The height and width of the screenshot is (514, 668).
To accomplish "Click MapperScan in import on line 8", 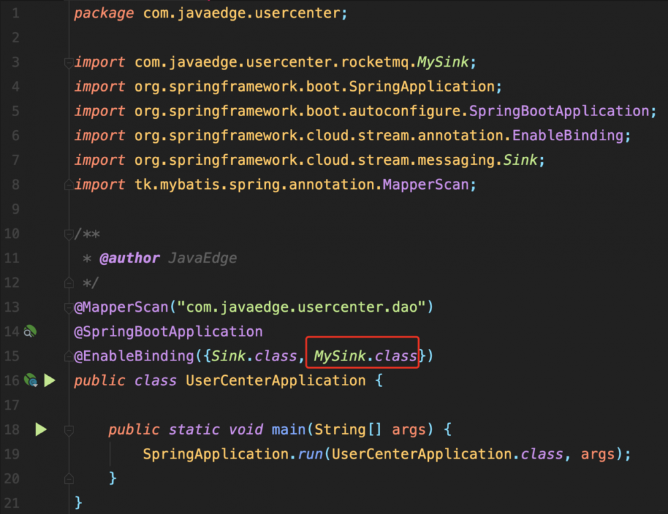I will click(426, 185).
